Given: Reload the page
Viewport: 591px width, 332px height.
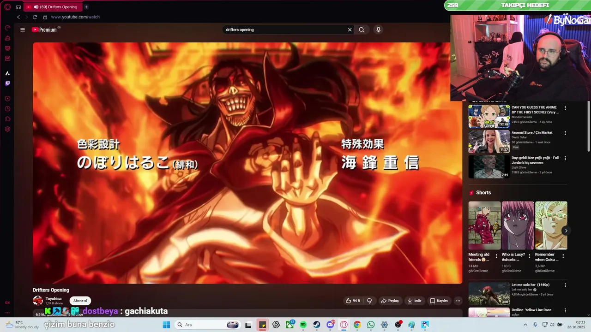Looking at the screenshot, I should tap(35, 17).
